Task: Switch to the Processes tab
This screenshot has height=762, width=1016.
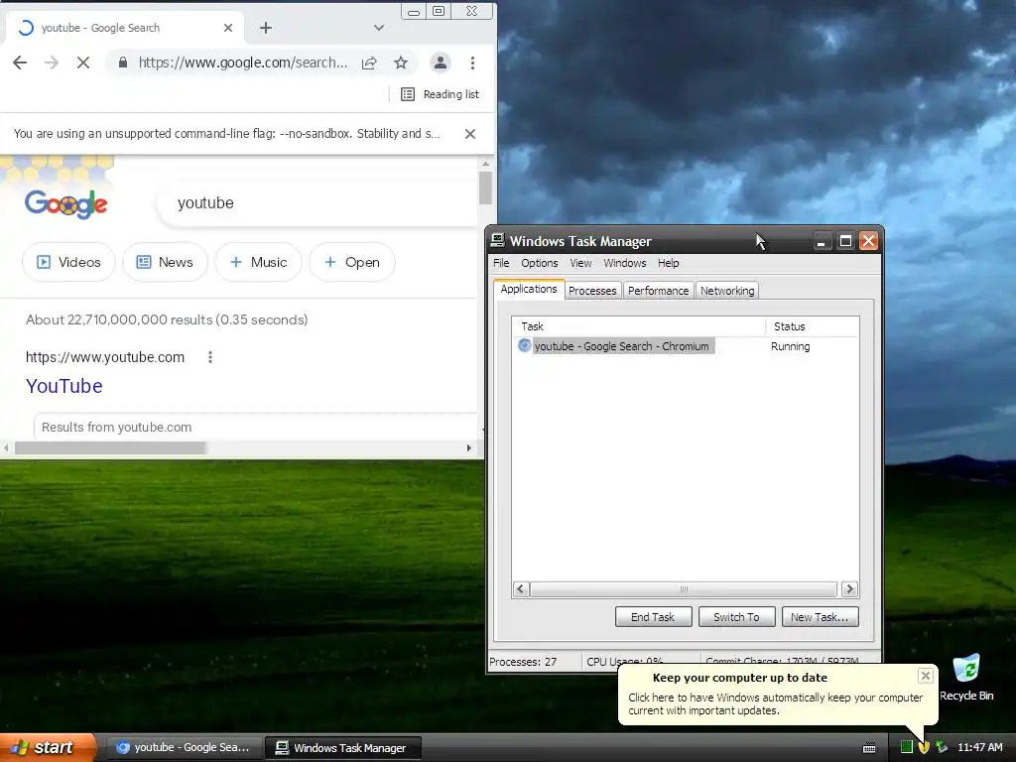Action: pos(592,291)
